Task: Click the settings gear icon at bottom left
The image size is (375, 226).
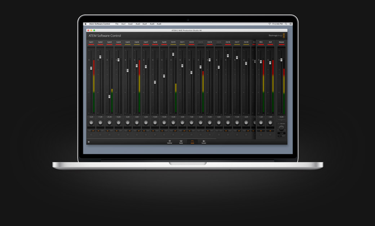Action: (89, 142)
